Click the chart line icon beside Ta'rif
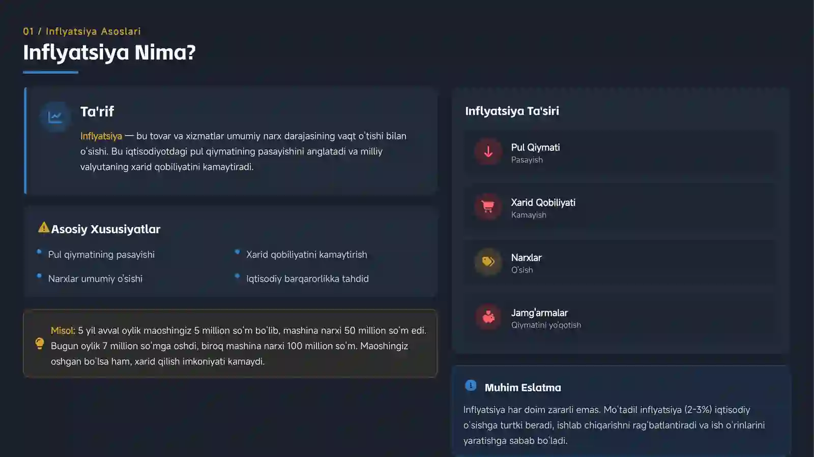Image resolution: width=814 pixels, height=457 pixels. pos(55,117)
